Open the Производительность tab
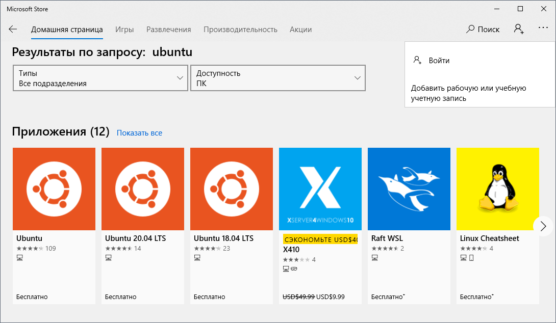The image size is (556, 323). pos(240,30)
